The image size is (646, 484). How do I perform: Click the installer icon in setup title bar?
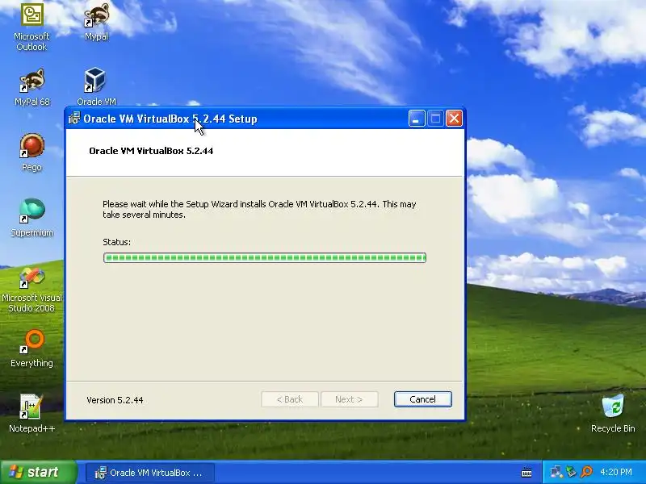tap(74, 119)
